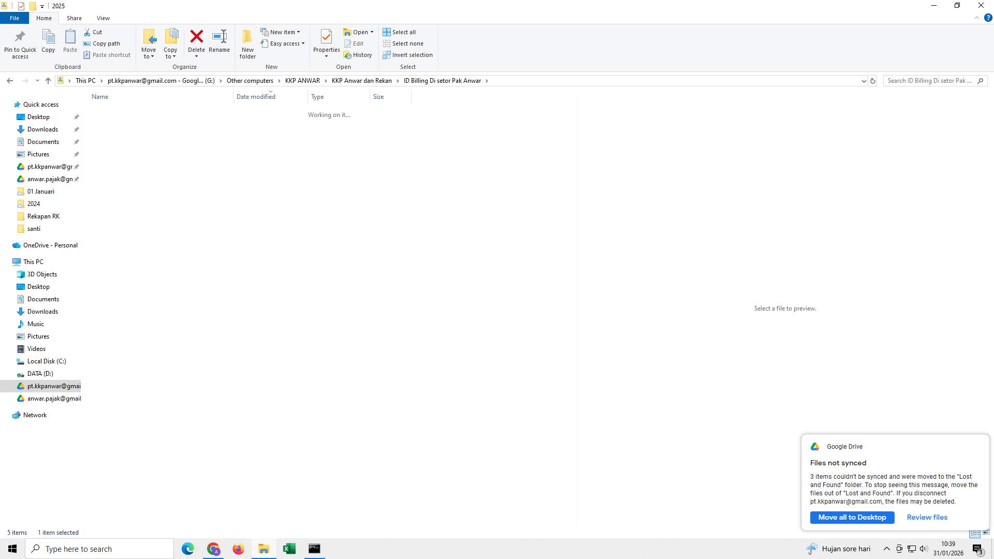This screenshot has height=559, width=994.
Task: Click Review files in the Google Drive popup
Action: pos(927,517)
